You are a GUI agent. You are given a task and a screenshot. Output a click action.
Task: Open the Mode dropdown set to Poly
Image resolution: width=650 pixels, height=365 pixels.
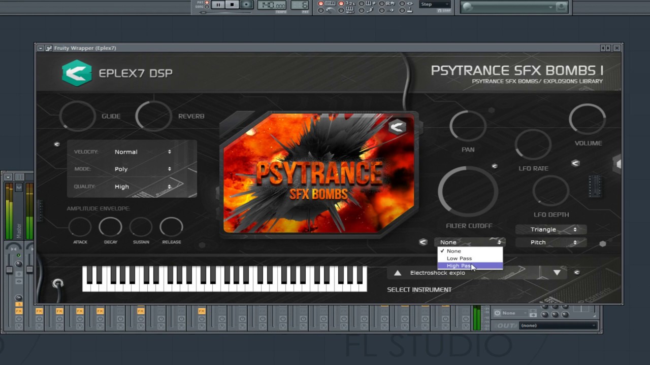(143, 169)
